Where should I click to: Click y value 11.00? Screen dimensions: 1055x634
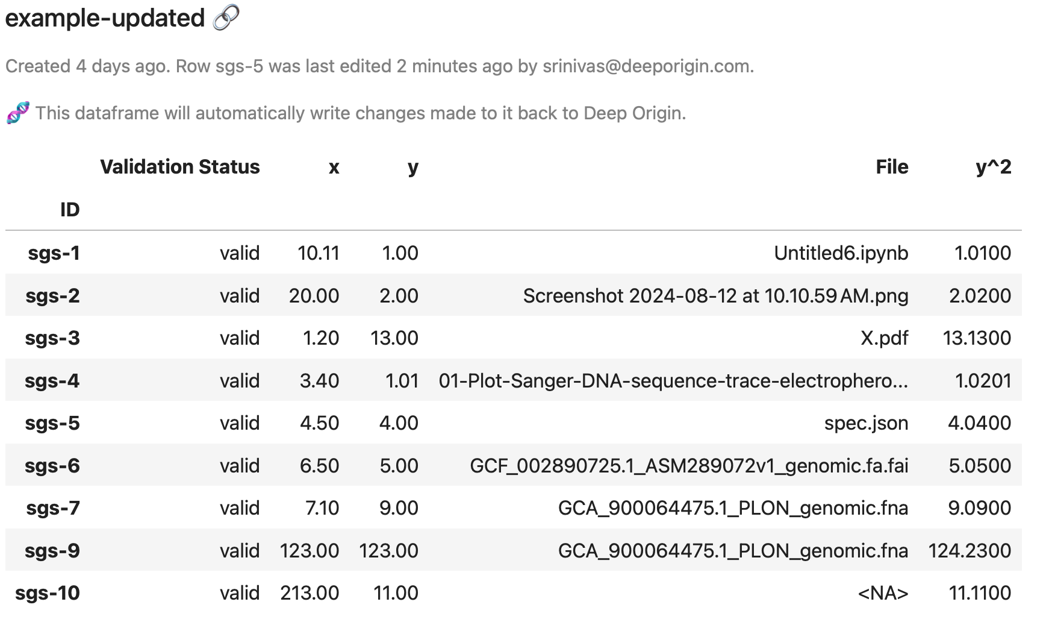(396, 593)
